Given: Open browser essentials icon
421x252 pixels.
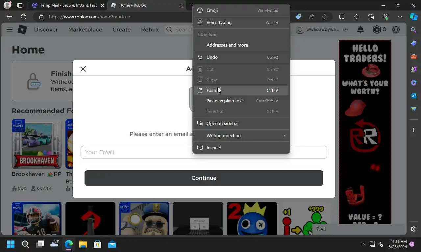Looking at the screenshot, I should (x=385, y=17).
